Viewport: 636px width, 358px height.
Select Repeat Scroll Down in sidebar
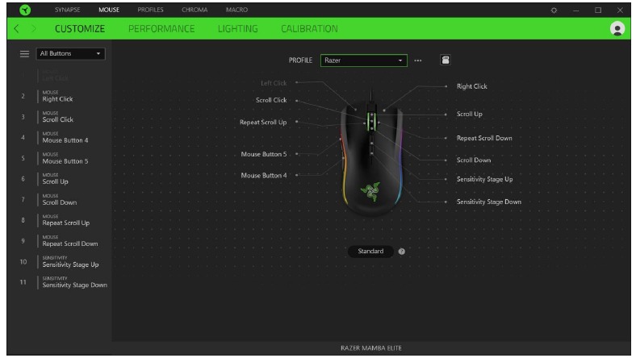pos(69,241)
